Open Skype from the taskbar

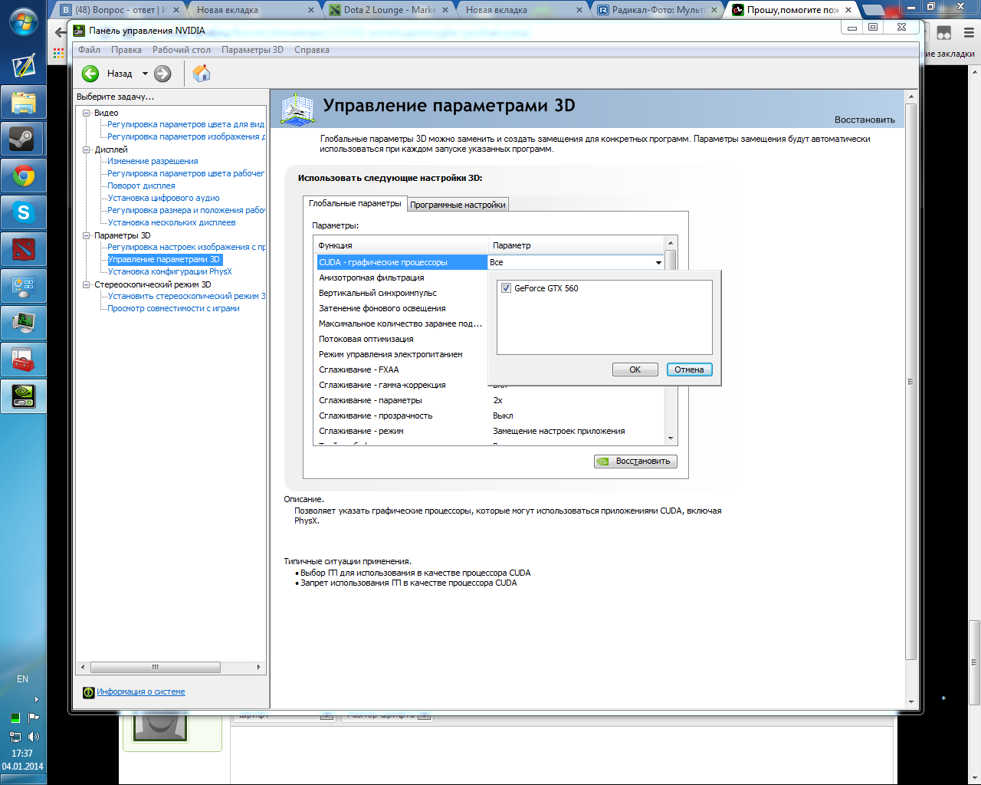tap(23, 213)
